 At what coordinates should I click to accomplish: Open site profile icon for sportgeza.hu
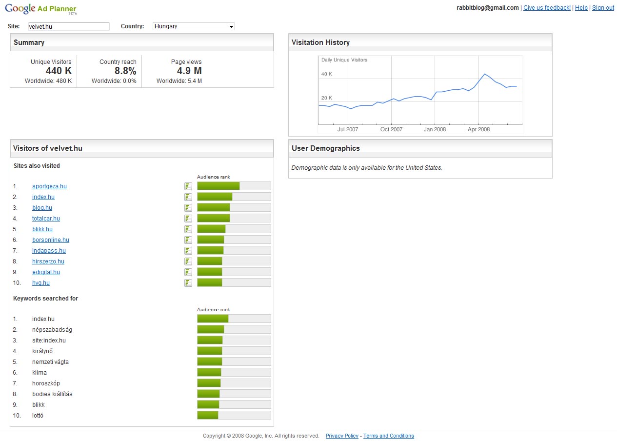pos(188,186)
